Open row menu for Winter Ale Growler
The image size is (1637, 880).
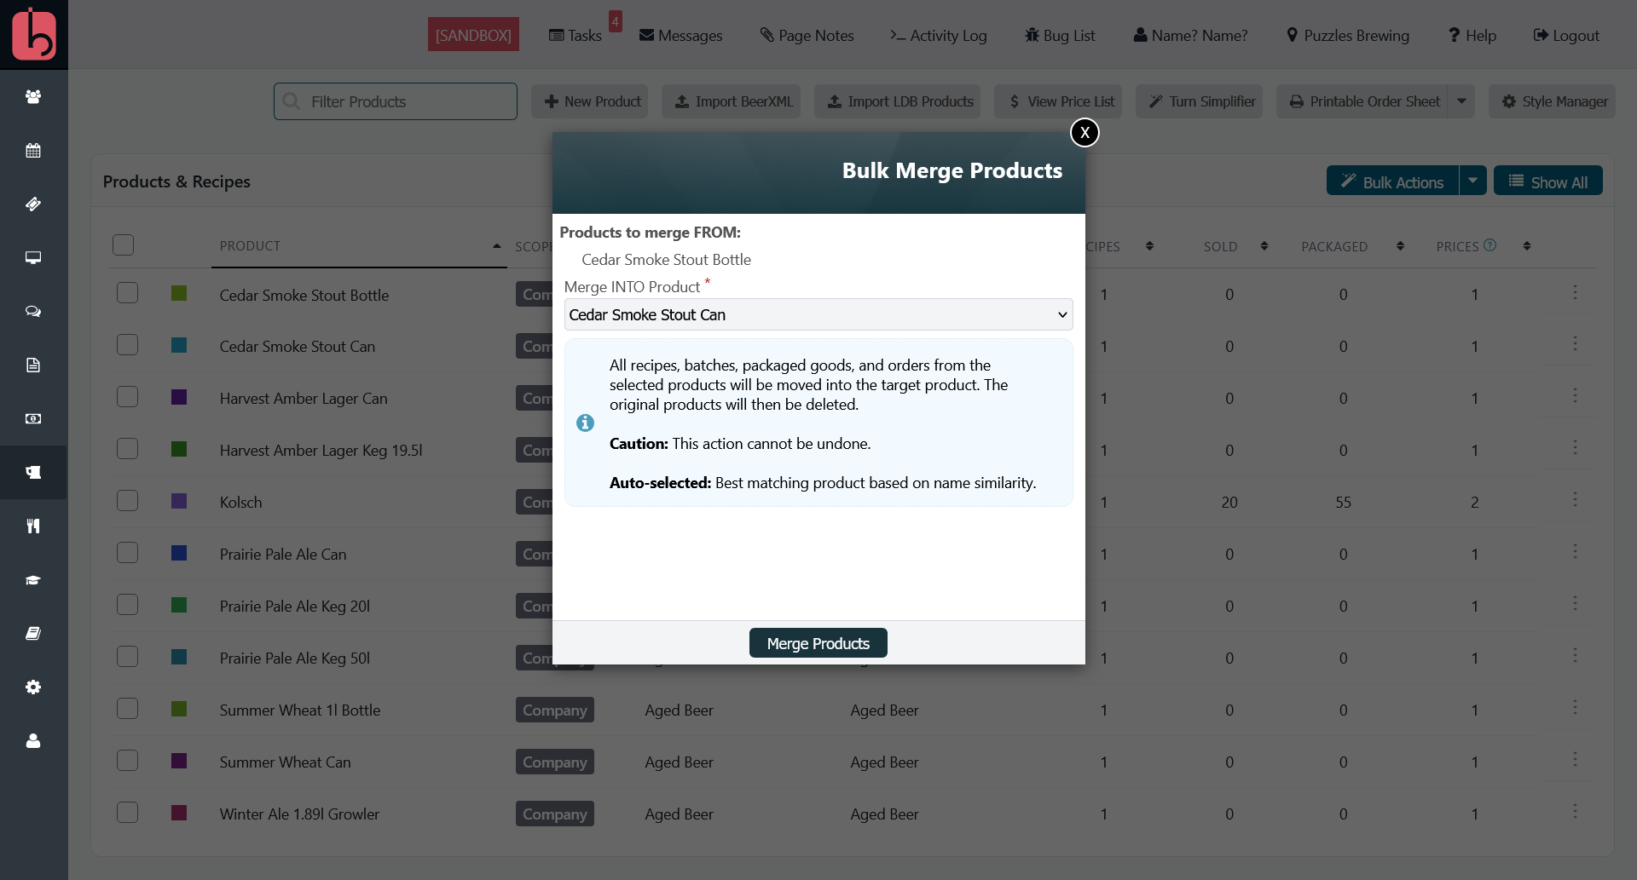pyautogui.click(x=1575, y=812)
